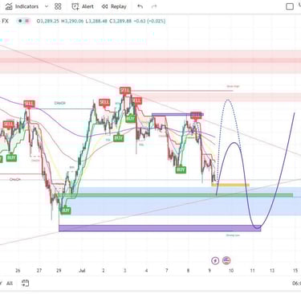Undo the last chart action
This screenshot has width=301, height=294.
click(x=140, y=6)
